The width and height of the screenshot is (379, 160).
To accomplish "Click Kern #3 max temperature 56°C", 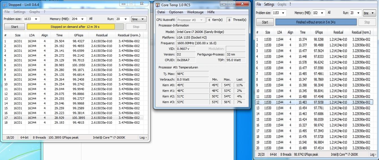I will click(x=227, y=102).
